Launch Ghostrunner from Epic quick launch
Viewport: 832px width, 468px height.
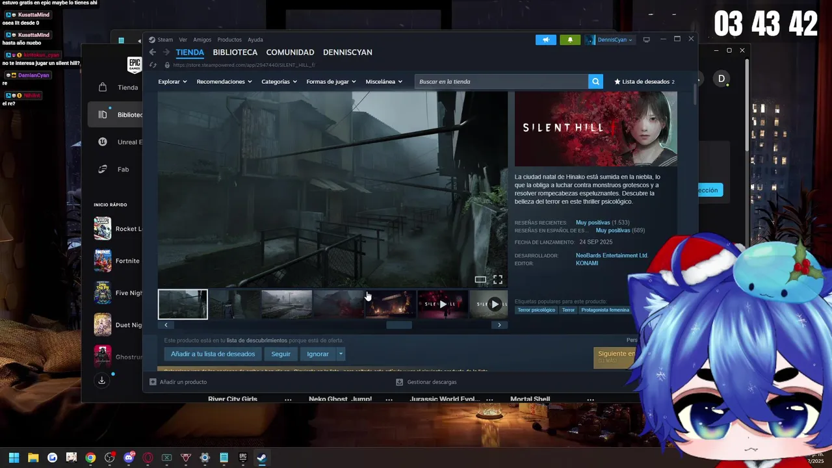pos(117,356)
